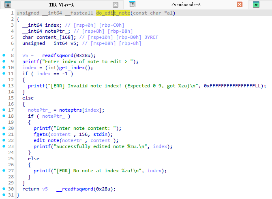Click line number 31 in the gutter

(11, 195)
